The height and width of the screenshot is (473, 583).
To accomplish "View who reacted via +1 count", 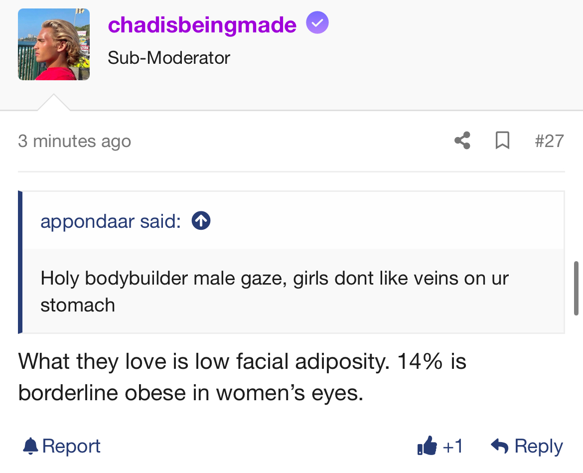I will [452, 446].
